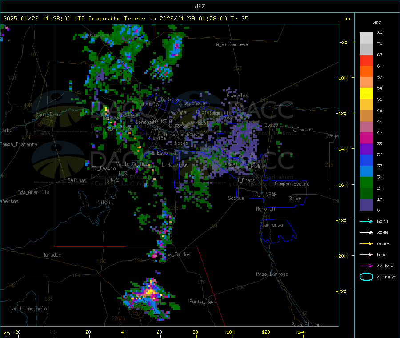Click the Guadales location label
Image resolution: width=400 pixels, height=338 pixels.
point(237,95)
